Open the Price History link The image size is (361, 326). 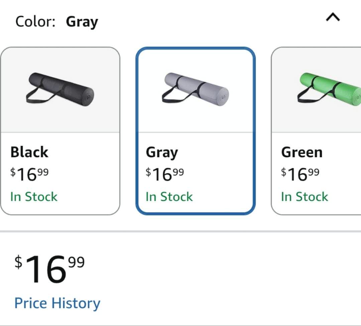tap(57, 303)
